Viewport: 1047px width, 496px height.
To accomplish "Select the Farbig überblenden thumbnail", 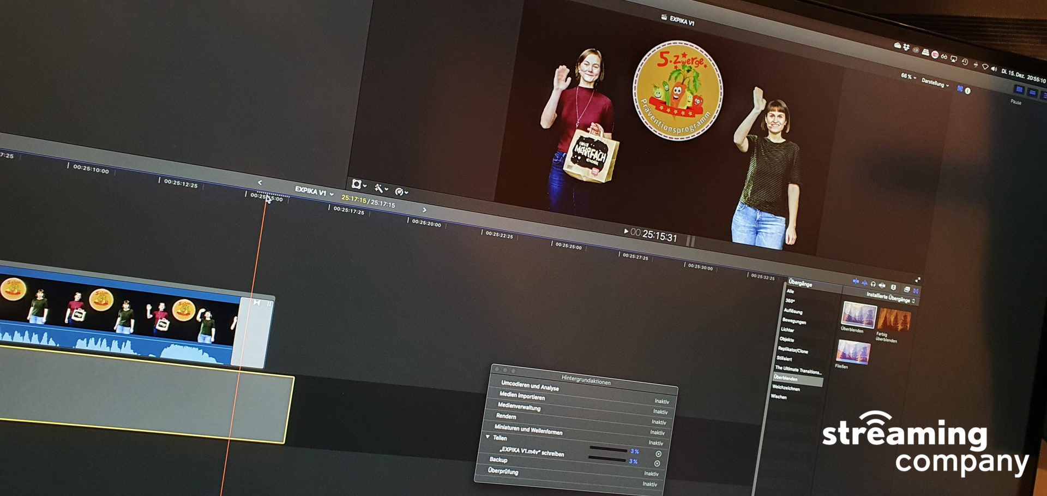I will [x=894, y=320].
